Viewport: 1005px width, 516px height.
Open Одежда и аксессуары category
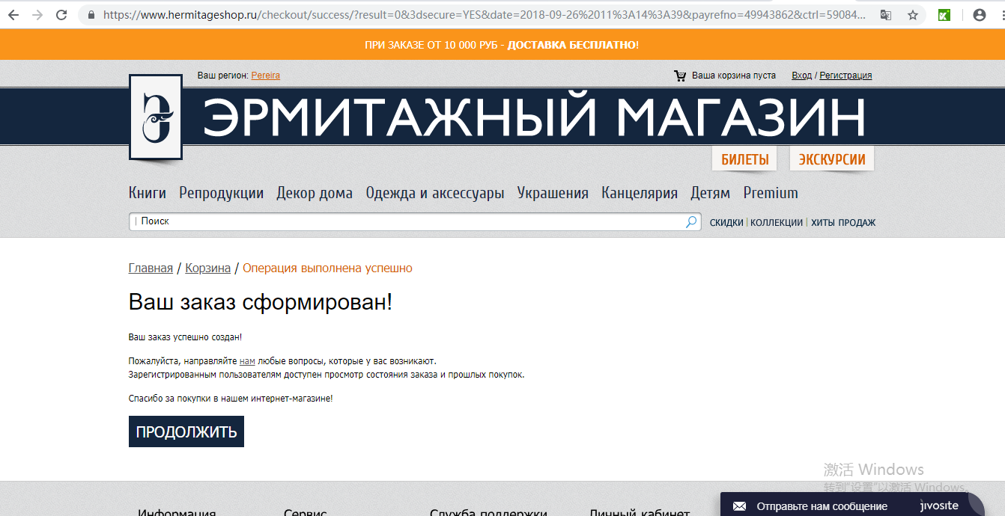click(x=435, y=193)
